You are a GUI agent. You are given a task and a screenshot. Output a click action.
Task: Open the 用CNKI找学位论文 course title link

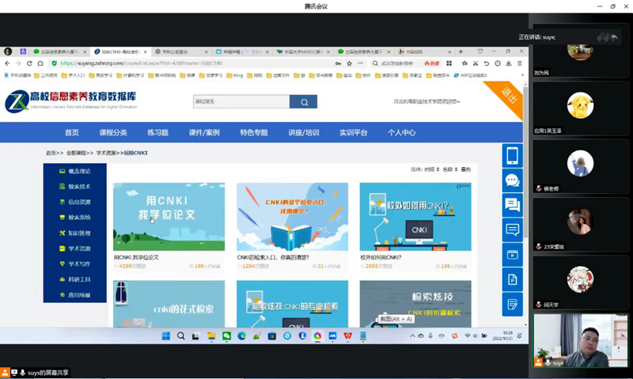click(136, 257)
